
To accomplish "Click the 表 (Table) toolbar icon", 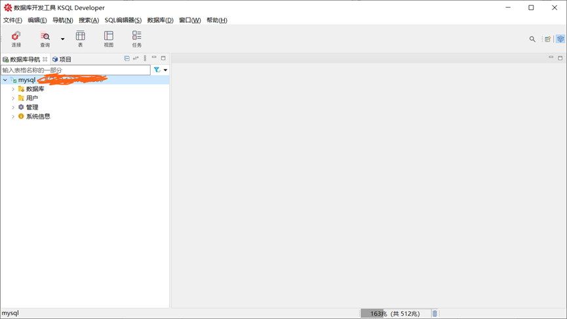I will click(81, 39).
